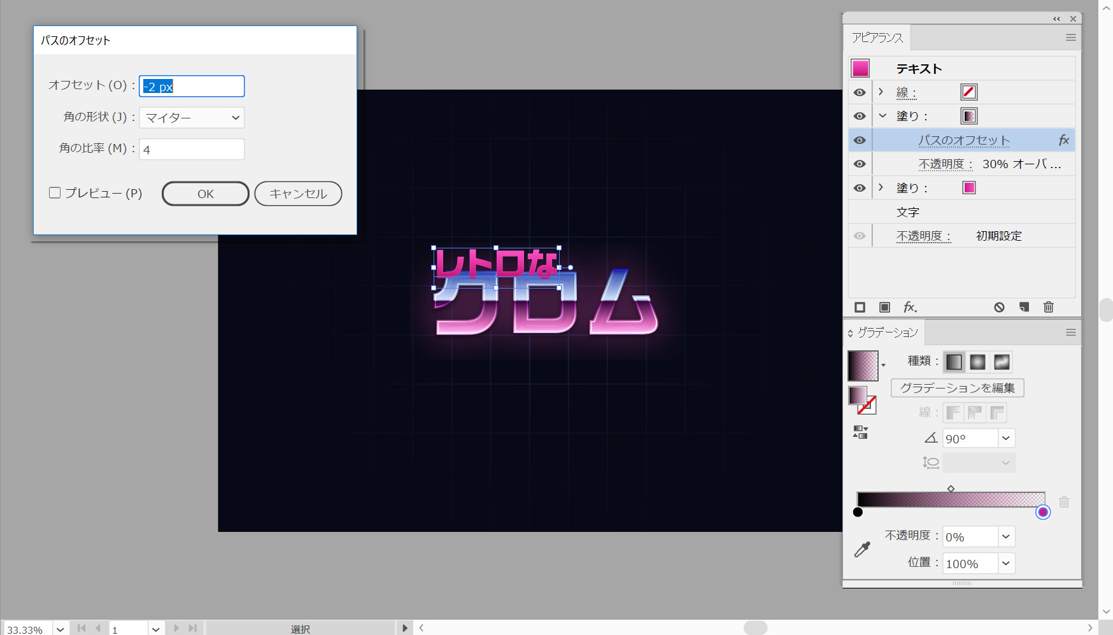Switch to the アピアランス panel tab
This screenshot has height=635, width=1113.
877,38
